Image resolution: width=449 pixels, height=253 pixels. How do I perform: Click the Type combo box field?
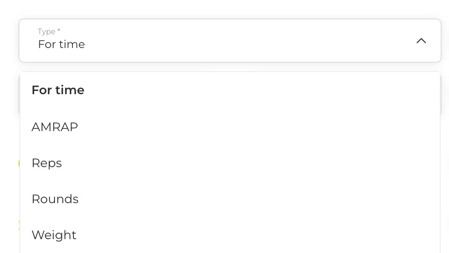pos(230,41)
